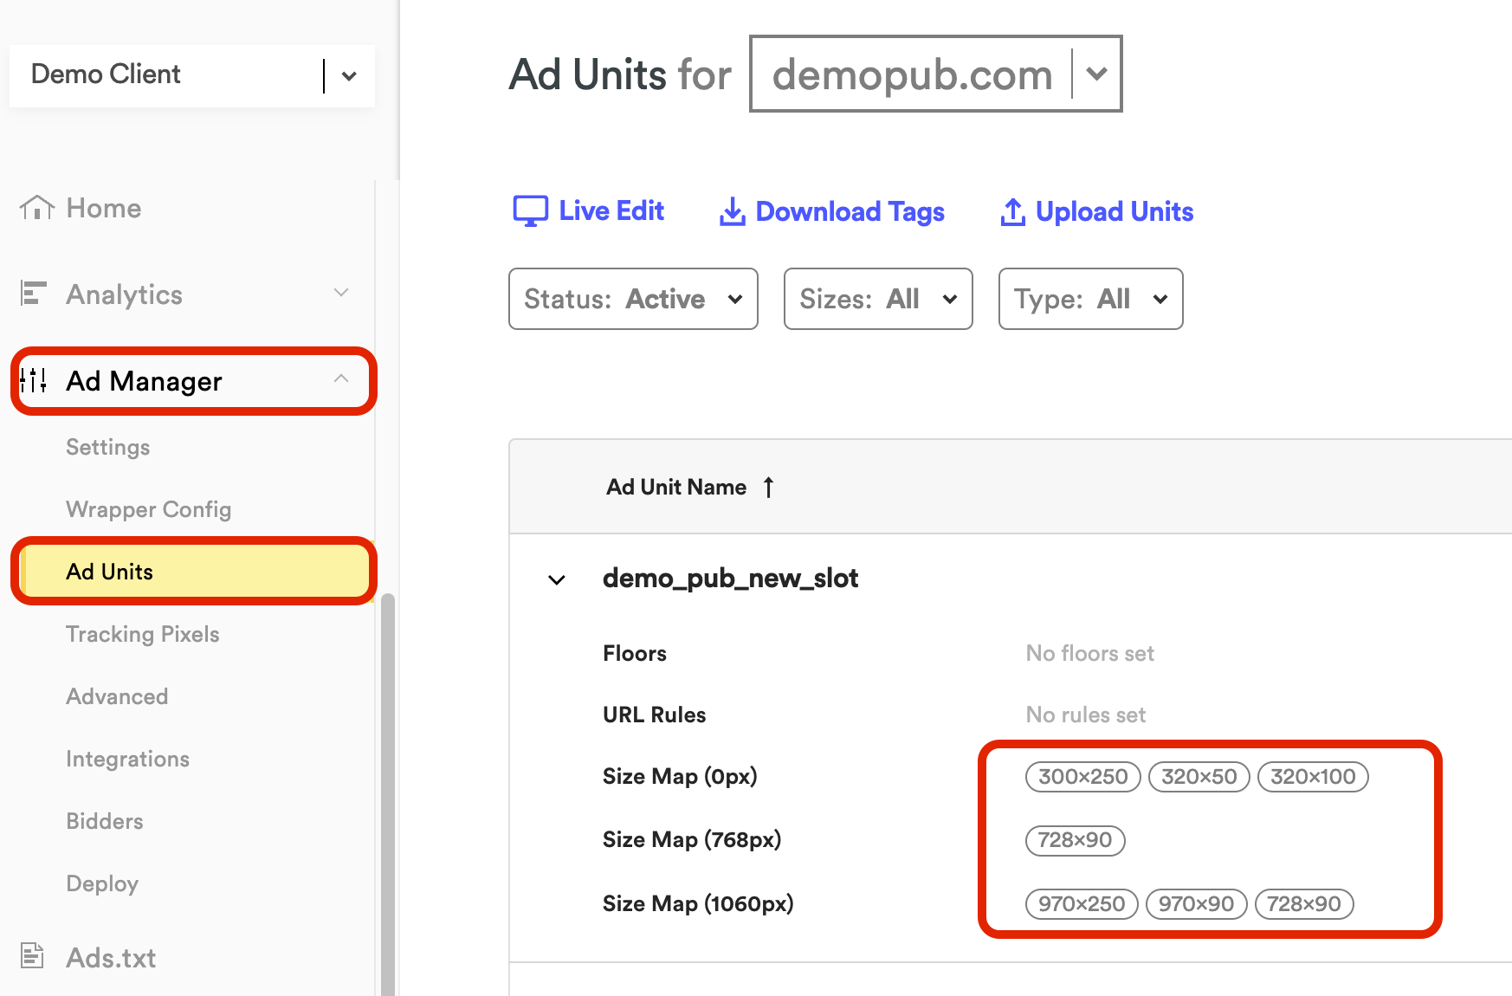This screenshot has width=1512, height=996.
Task: Click the 300×250 size tag
Action: click(1082, 777)
